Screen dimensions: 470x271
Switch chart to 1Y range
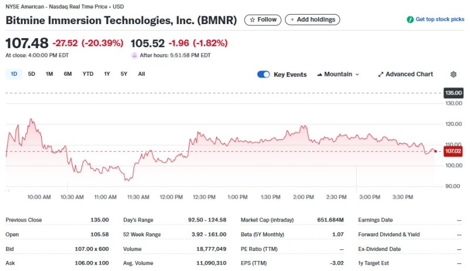coord(107,74)
